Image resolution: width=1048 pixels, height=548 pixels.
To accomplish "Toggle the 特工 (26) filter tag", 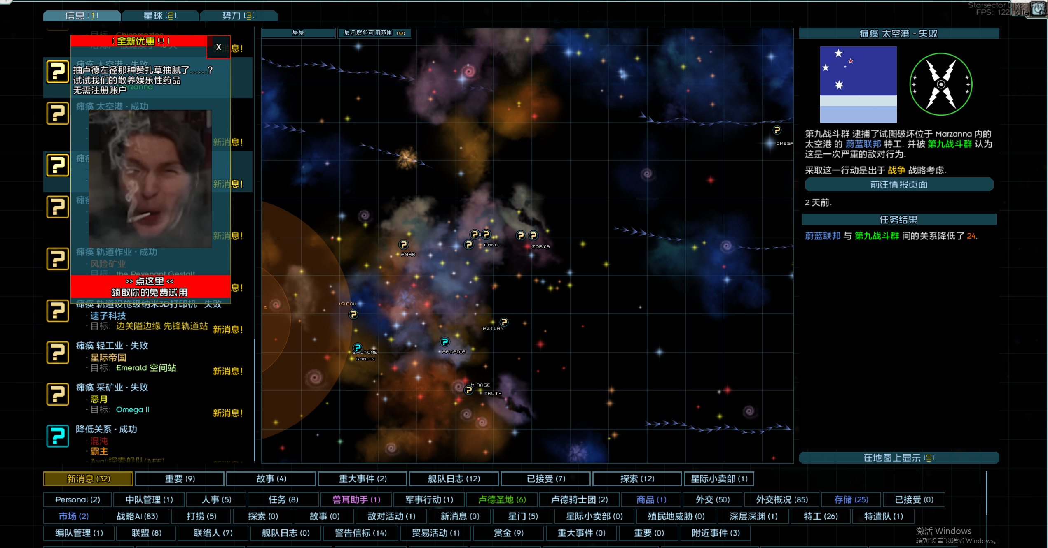I will tap(820, 516).
